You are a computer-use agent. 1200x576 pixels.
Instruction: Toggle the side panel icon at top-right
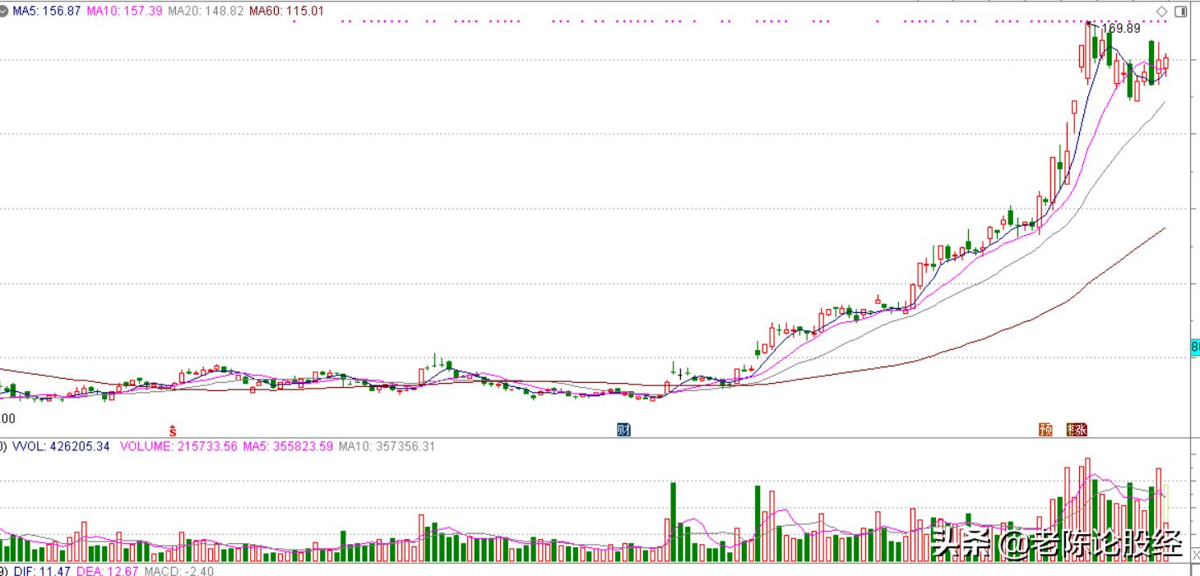tap(1181, 12)
